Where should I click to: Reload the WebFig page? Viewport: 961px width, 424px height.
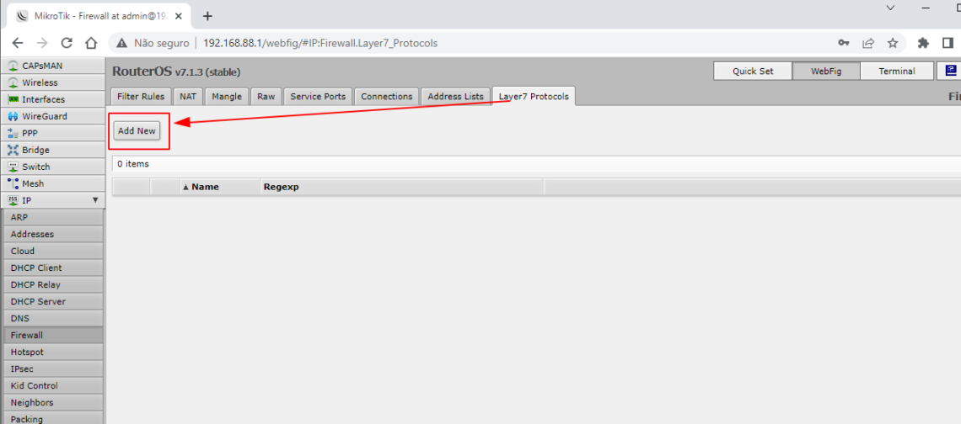[67, 43]
